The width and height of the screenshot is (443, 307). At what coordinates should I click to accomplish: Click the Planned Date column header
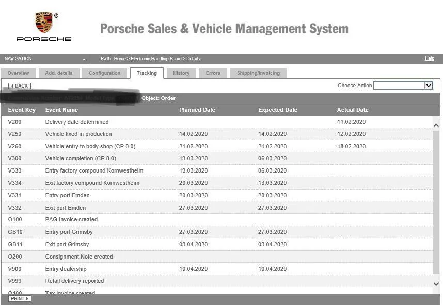tap(197, 110)
